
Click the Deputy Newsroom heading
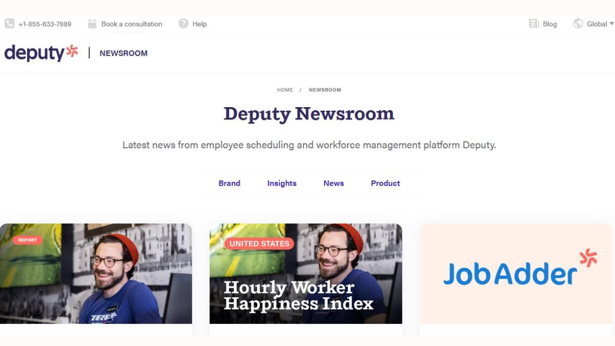click(309, 114)
